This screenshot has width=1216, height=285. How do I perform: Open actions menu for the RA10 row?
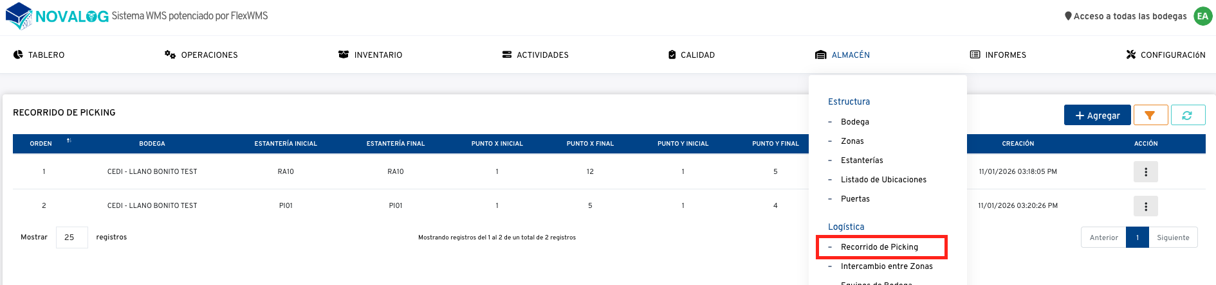coord(1145,172)
